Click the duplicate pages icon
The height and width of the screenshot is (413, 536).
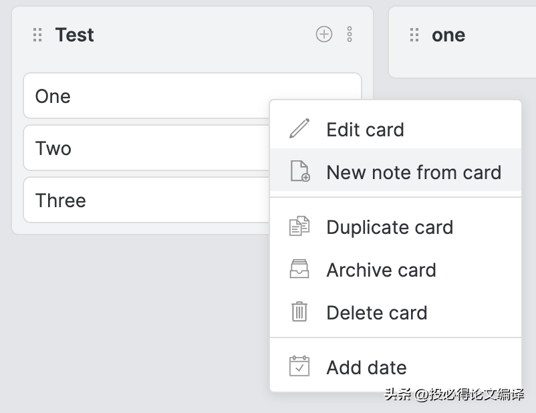click(x=299, y=226)
